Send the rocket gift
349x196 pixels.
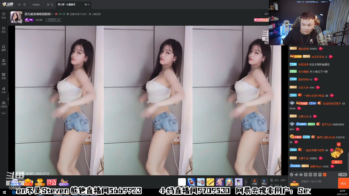[x=192, y=182]
